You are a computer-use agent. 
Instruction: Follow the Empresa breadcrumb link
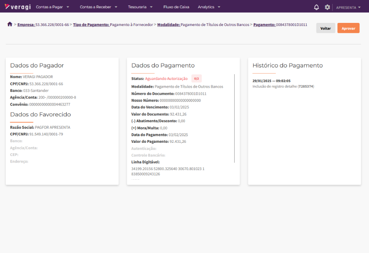[26, 25]
